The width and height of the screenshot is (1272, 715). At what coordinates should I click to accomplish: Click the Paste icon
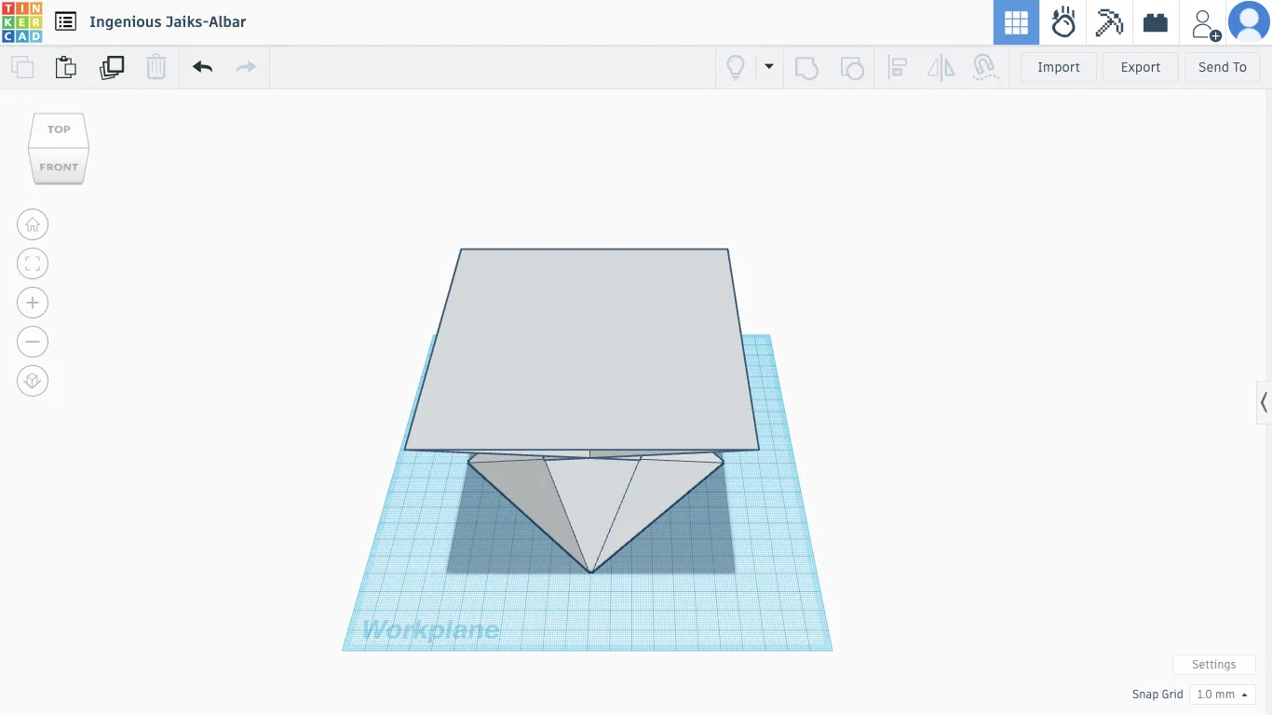pos(65,67)
